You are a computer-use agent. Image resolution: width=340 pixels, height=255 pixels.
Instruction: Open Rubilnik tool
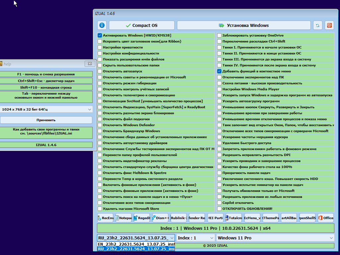(x=179, y=218)
